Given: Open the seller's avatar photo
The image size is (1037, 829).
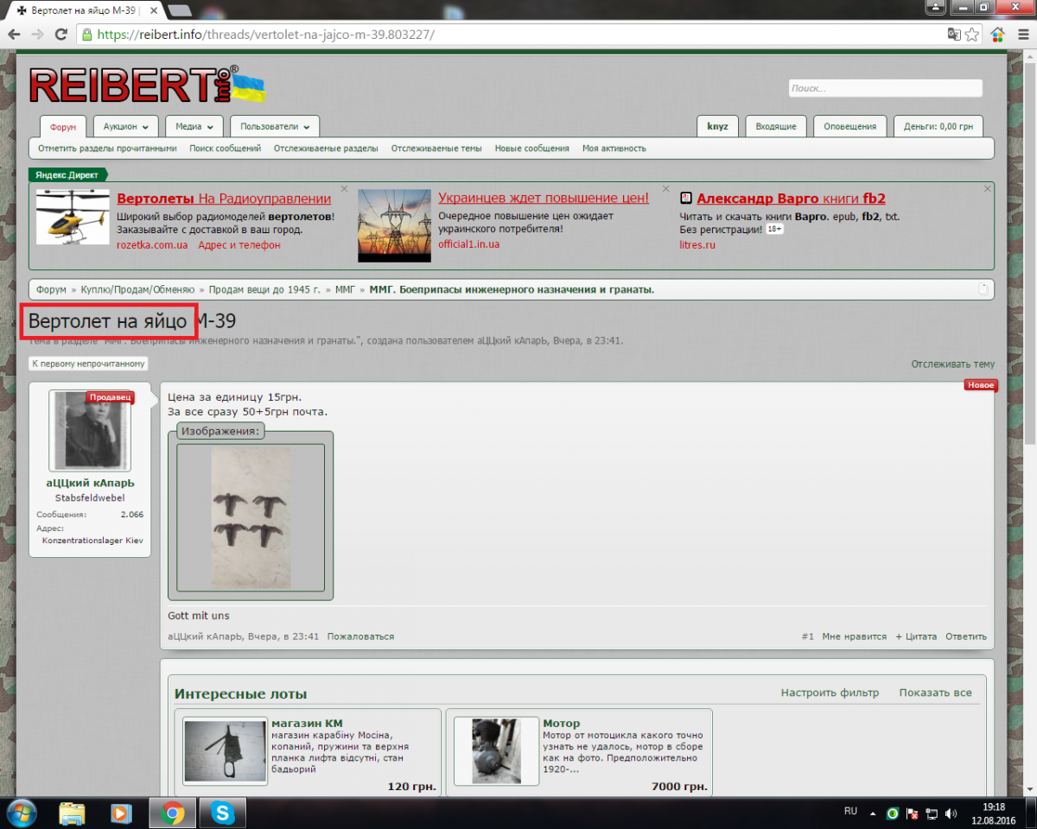Looking at the screenshot, I should coord(90,431).
